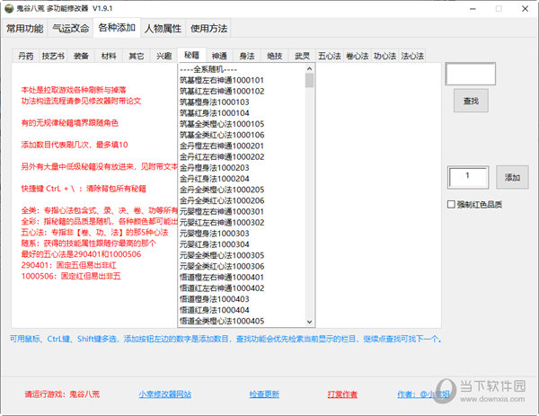Click the quantity field showing 1

click(467, 177)
